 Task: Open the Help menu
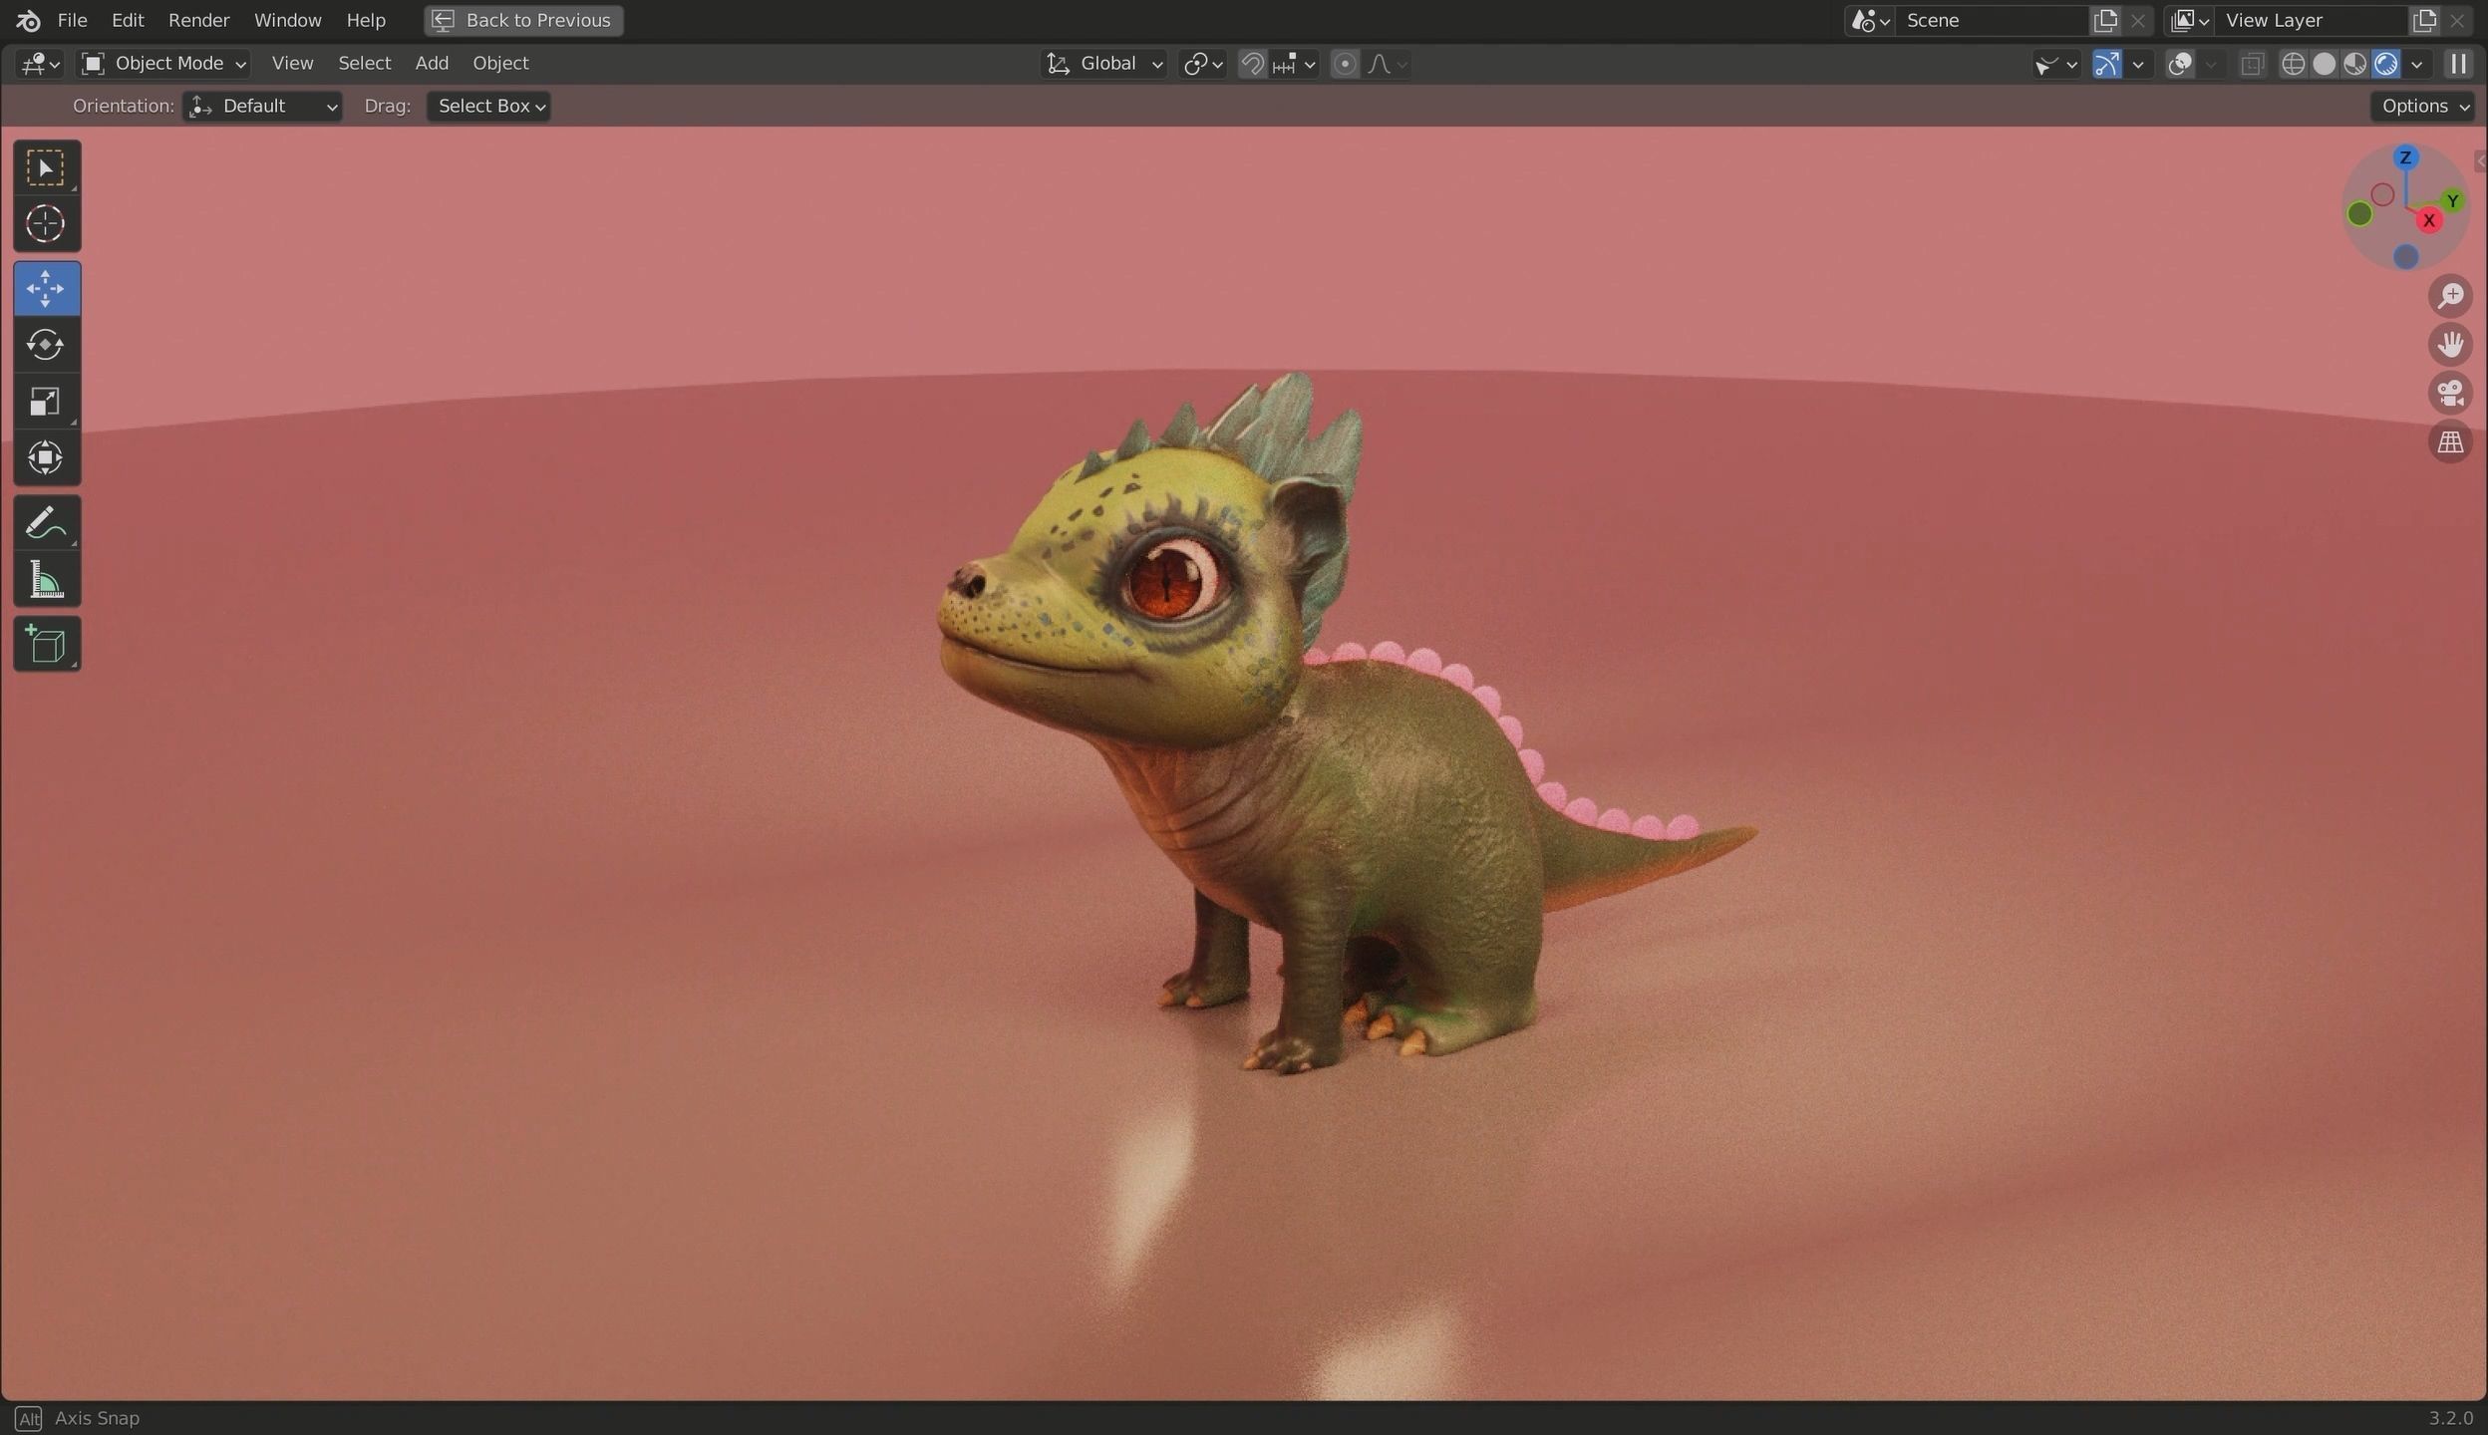coord(366,20)
